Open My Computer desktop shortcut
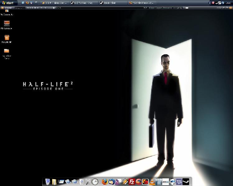The image size is (233, 186). click(x=7, y=24)
